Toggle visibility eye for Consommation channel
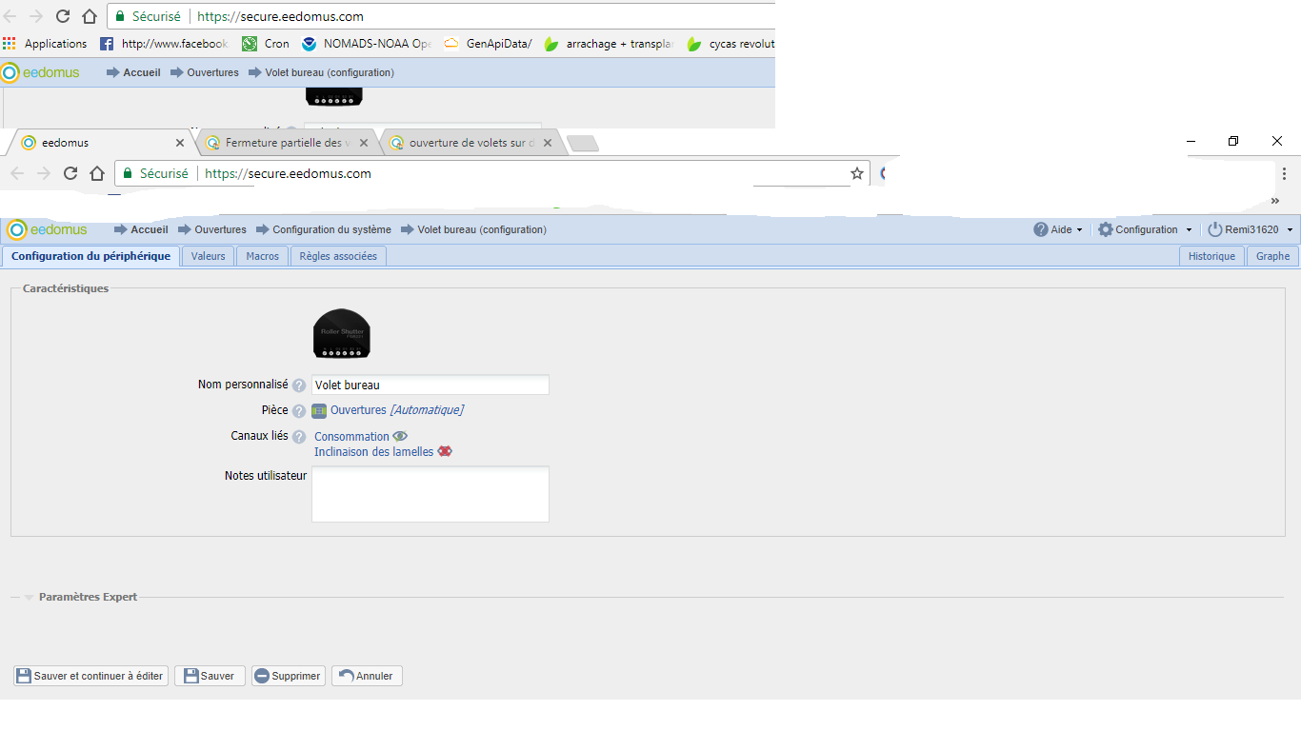The height and width of the screenshot is (731, 1301). click(400, 437)
